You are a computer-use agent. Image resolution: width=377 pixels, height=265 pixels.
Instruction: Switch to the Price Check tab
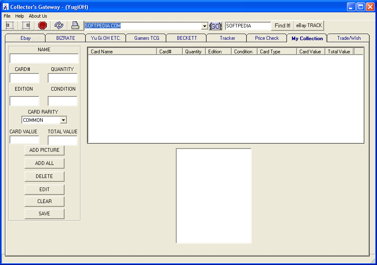267,38
